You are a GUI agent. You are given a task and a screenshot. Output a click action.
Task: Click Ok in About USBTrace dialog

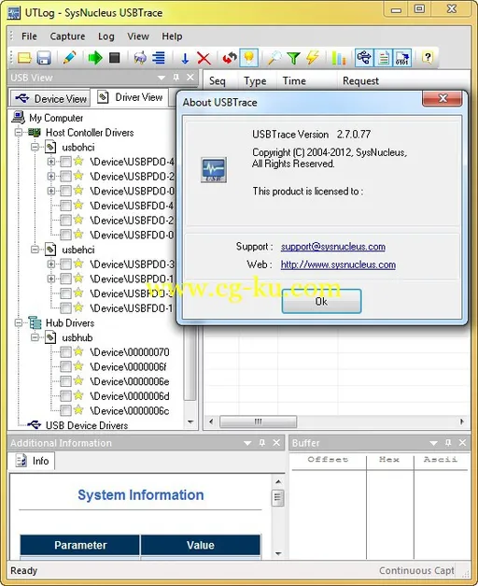(321, 301)
